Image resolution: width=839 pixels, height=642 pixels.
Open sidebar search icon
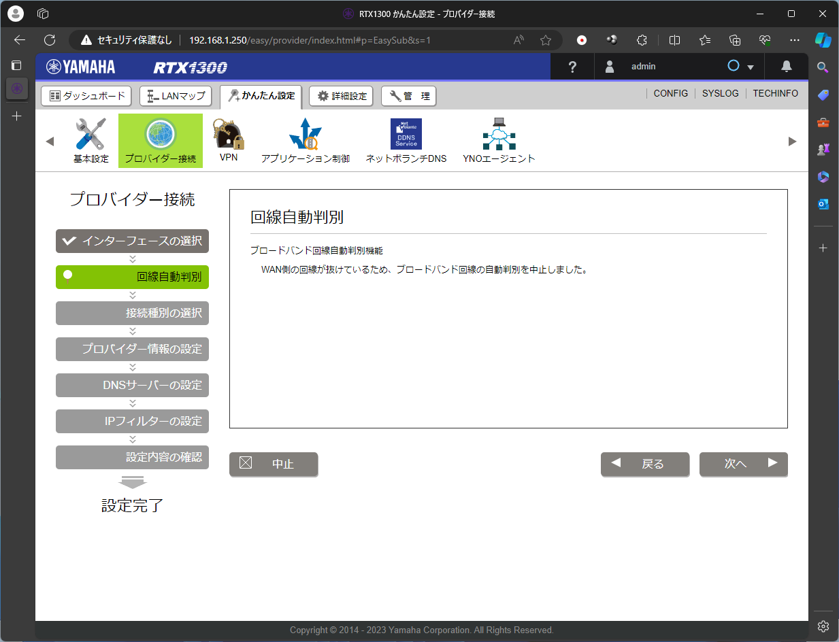pos(823,67)
